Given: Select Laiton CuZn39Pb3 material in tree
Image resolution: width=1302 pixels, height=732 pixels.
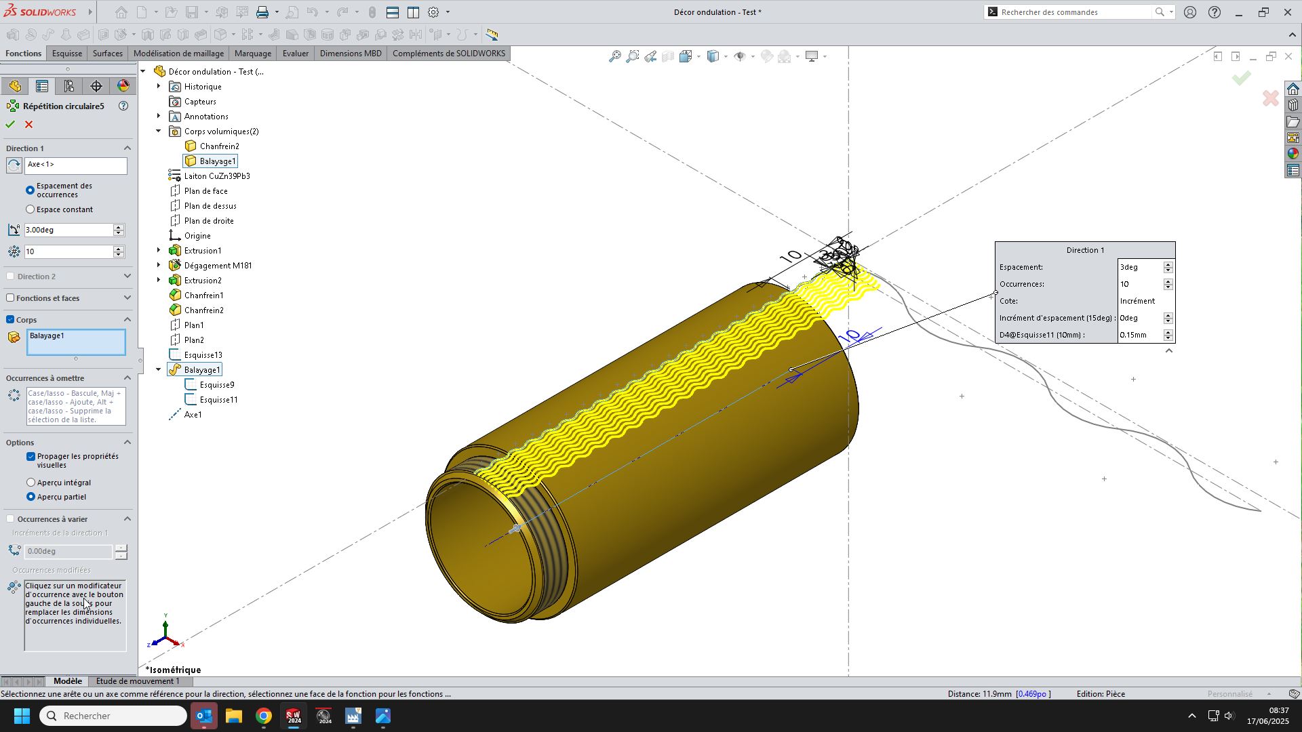Looking at the screenshot, I should (x=217, y=176).
